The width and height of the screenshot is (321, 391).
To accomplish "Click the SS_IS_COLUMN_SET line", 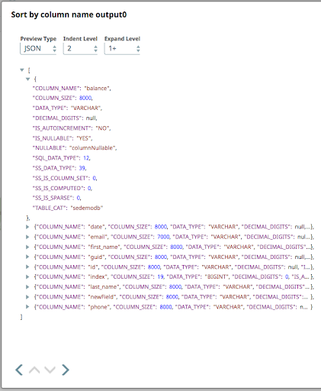I will (65, 178).
